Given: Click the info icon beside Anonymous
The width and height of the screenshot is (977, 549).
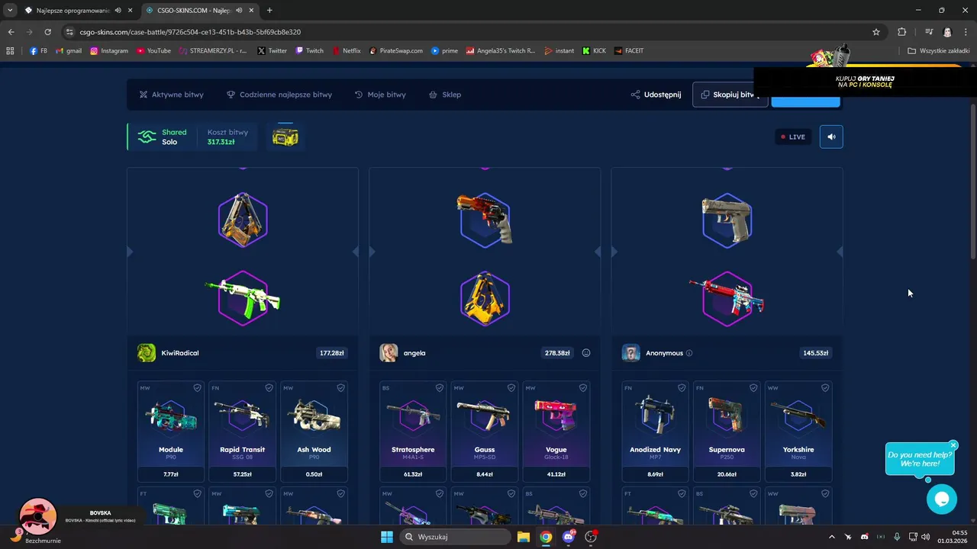Looking at the screenshot, I should 689,353.
